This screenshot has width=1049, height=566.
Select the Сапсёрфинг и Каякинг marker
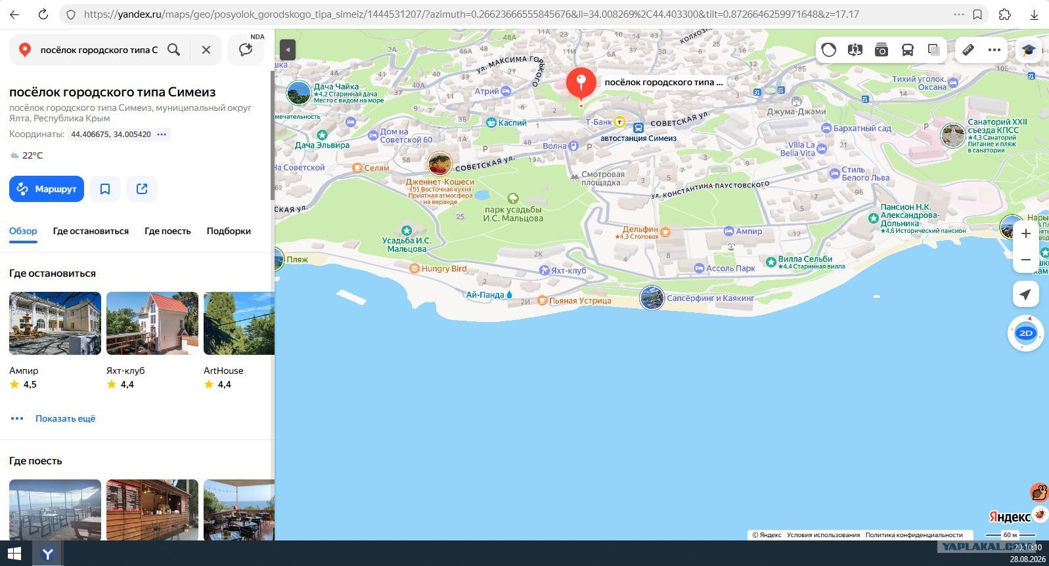tap(652, 298)
